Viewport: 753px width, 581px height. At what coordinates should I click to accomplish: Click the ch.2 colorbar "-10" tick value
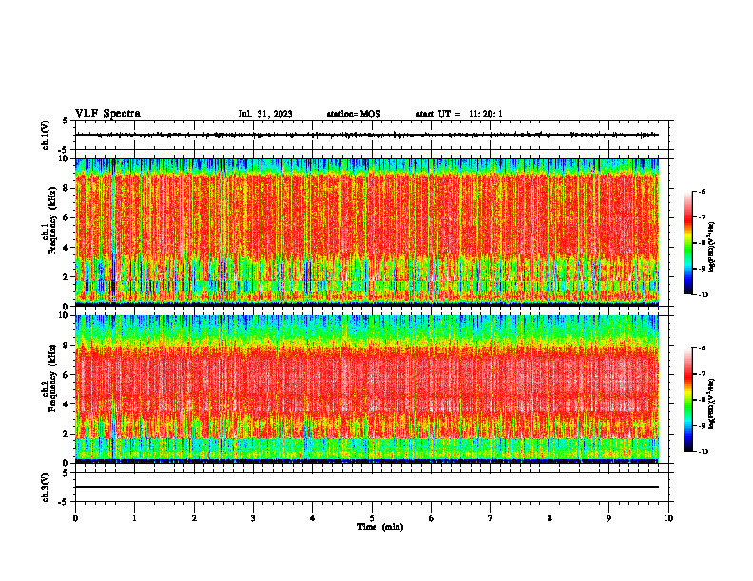pyautogui.click(x=703, y=452)
